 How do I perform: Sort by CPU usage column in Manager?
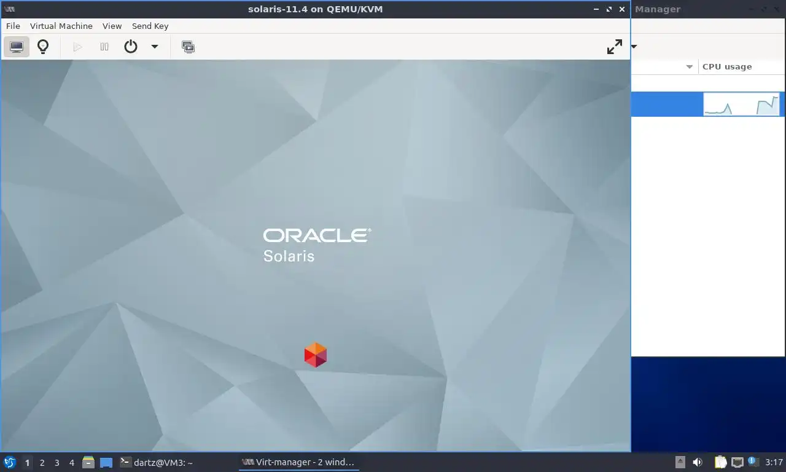pyautogui.click(x=727, y=66)
